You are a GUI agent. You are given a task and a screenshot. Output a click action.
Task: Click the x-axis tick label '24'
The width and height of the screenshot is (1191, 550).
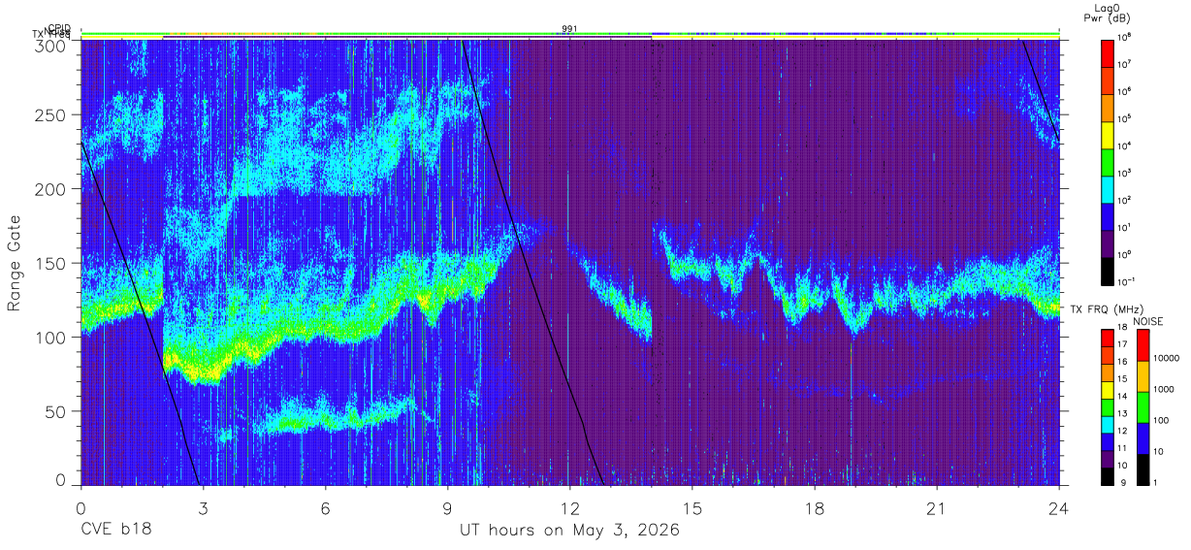[x=1059, y=508]
